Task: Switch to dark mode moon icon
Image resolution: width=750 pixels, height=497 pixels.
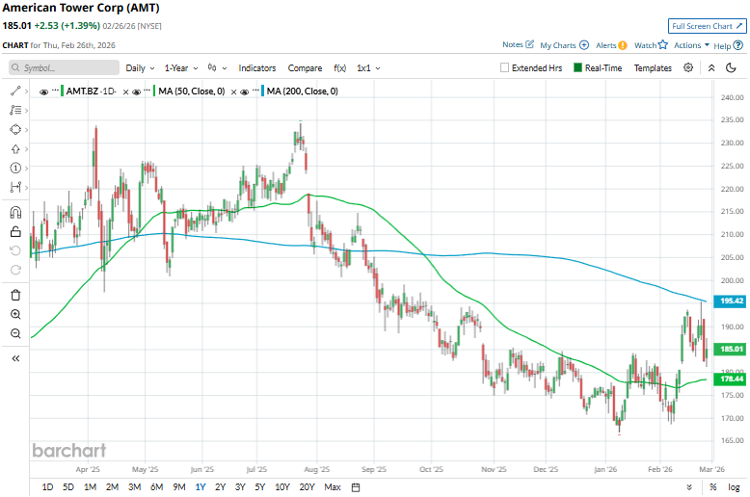Action: (731, 67)
